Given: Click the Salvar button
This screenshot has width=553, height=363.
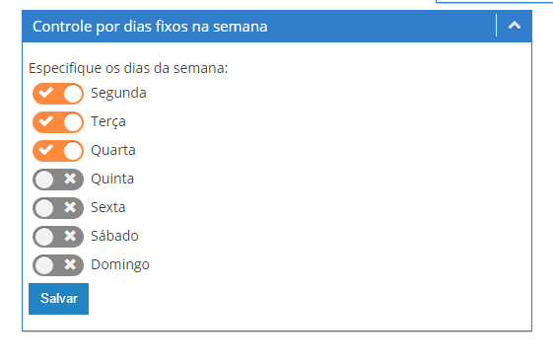Looking at the screenshot, I should pos(58,299).
